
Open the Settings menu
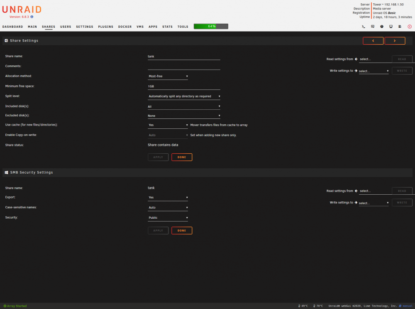[85, 27]
